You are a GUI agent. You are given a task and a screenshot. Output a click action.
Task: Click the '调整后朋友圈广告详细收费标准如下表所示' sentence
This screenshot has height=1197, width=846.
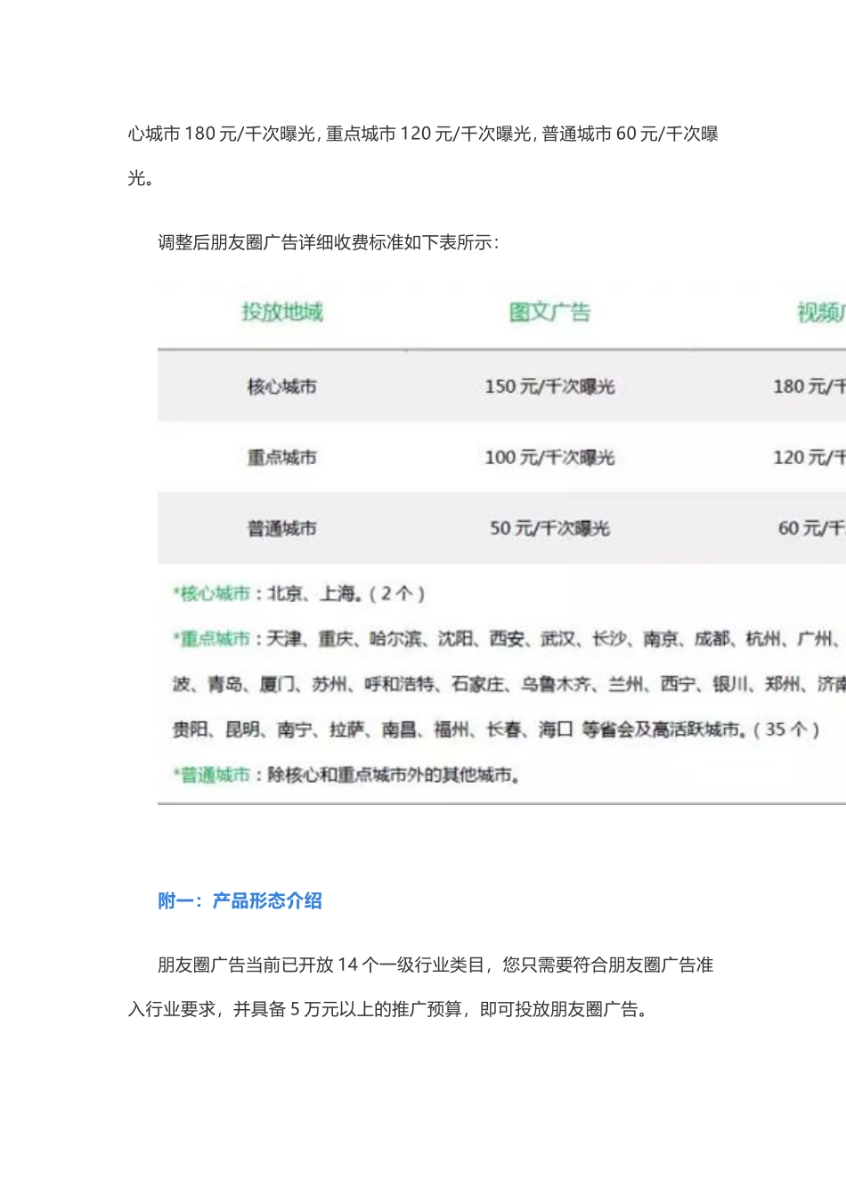[x=329, y=242]
